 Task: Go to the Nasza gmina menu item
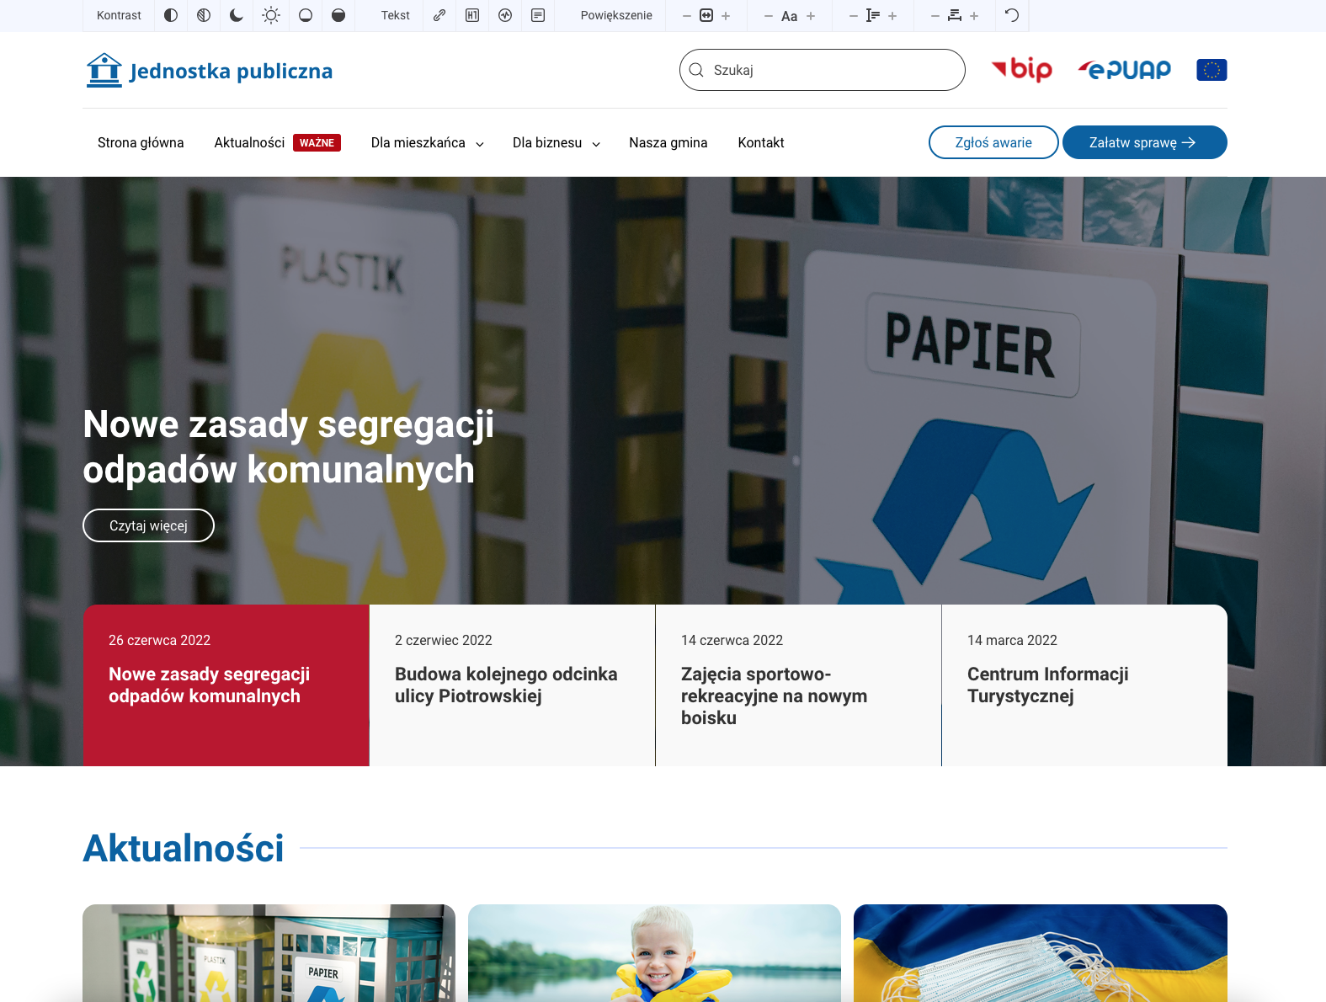(668, 143)
